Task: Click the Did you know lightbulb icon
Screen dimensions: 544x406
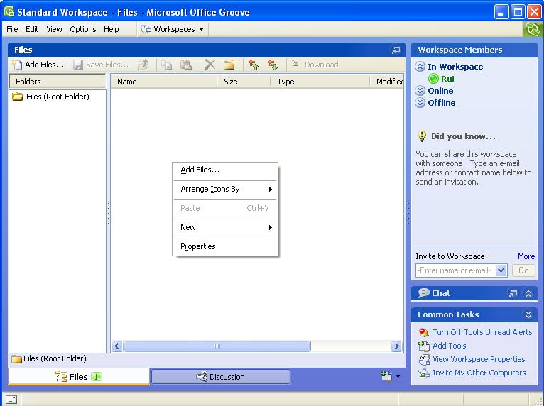Action: 422,136
